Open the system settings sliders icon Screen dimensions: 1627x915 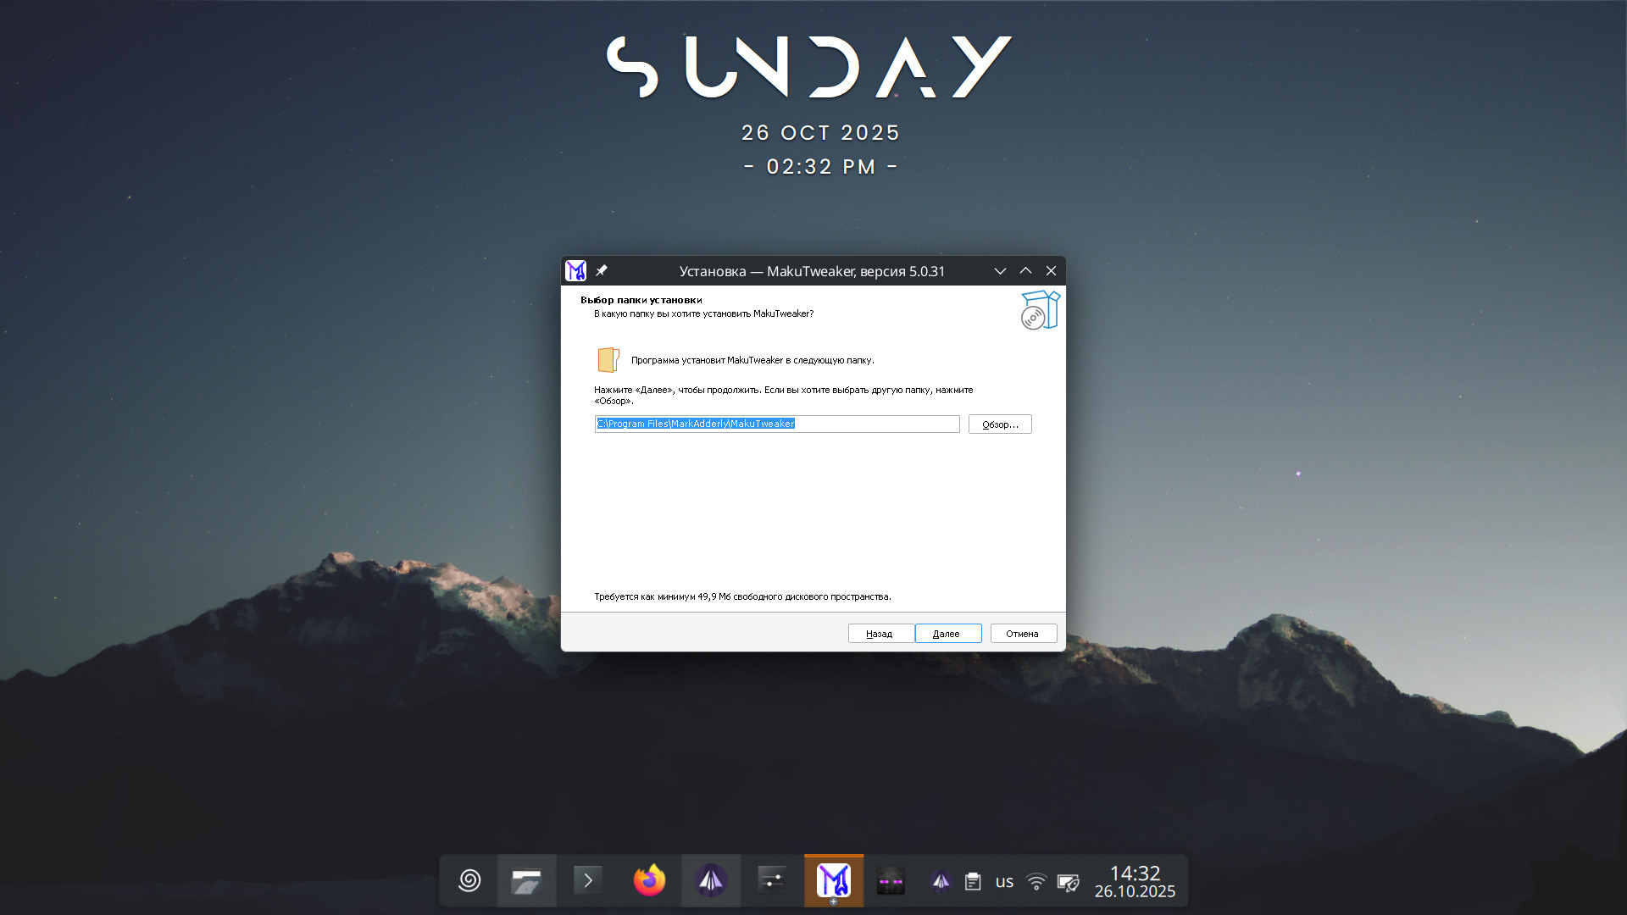pos(772,881)
